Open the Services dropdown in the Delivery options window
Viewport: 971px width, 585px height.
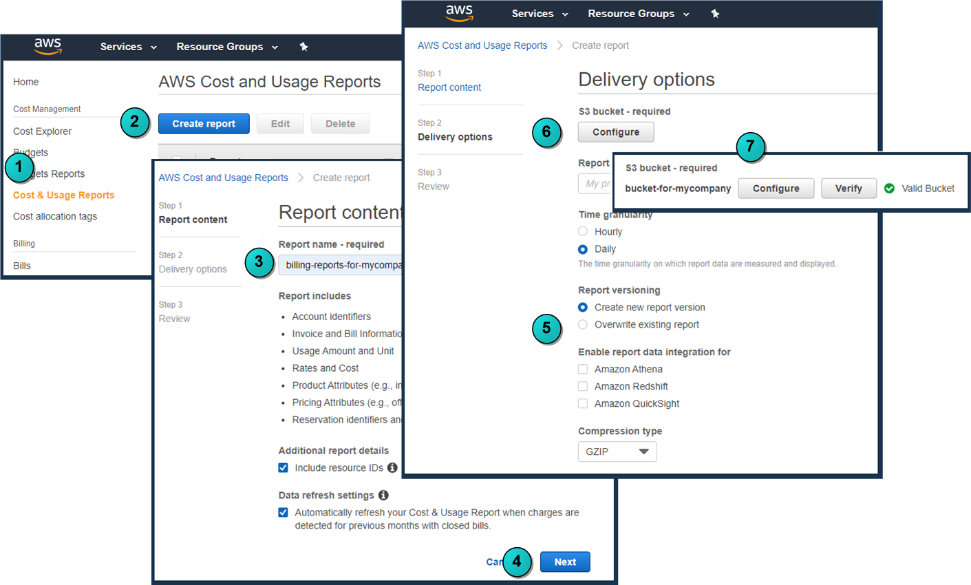(x=540, y=14)
